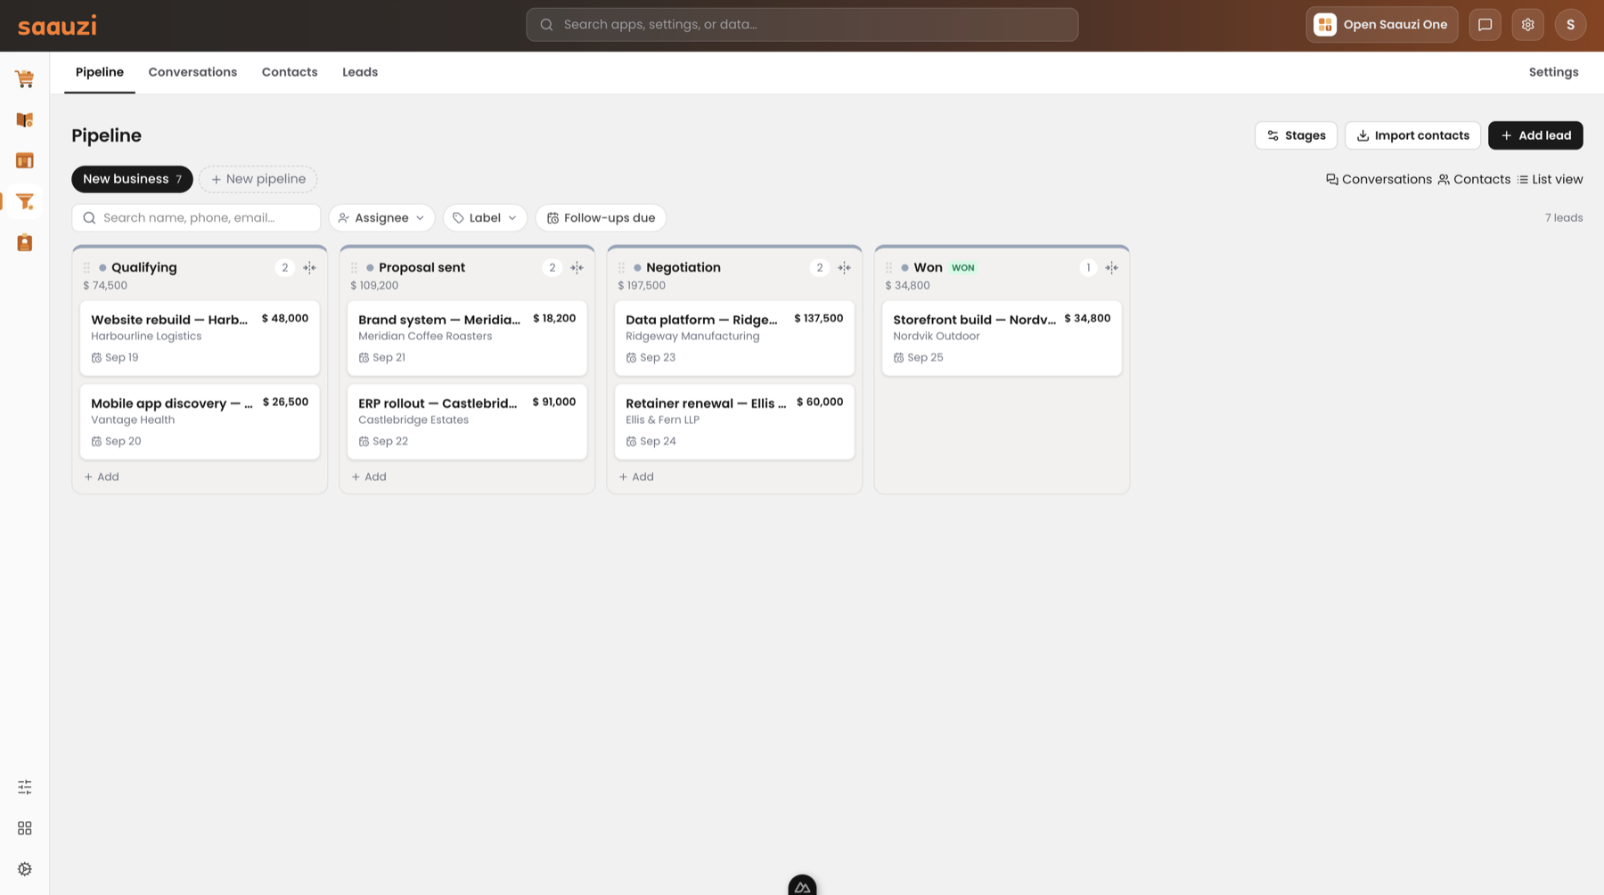Image resolution: width=1604 pixels, height=895 pixels.
Task: Switch to the Contacts tab
Action: (x=290, y=72)
